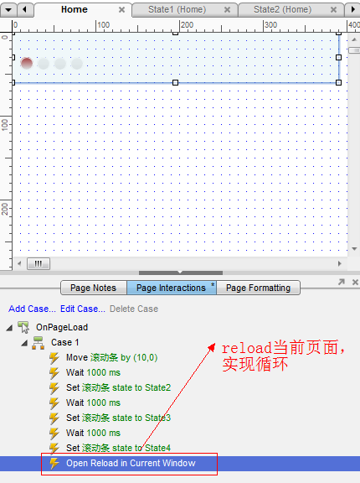
Task: Grab the horizontal scrollbar thumb
Action: pos(39,263)
